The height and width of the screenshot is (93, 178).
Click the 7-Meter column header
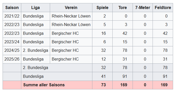pyautogui.click(x=143, y=7)
